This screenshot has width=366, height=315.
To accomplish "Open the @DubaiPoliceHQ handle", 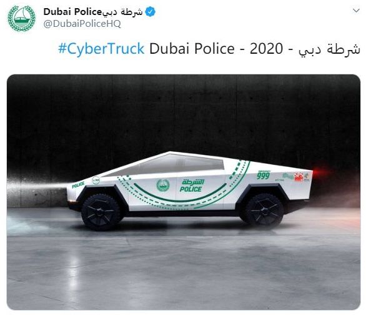I will pos(82,24).
